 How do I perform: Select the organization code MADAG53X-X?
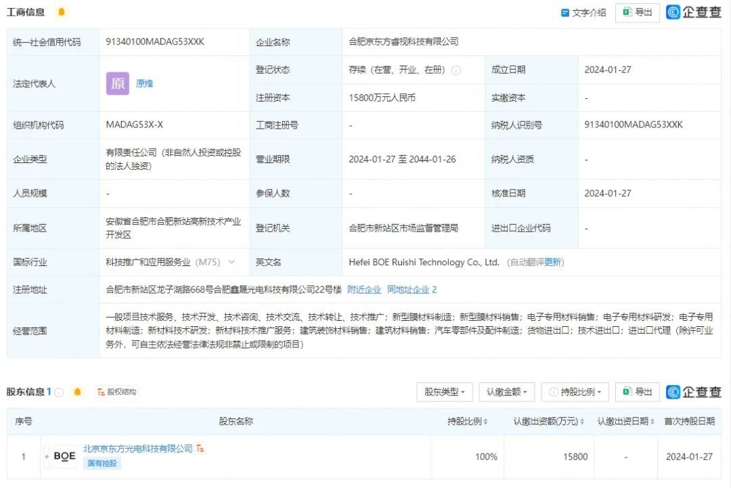pos(134,125)
